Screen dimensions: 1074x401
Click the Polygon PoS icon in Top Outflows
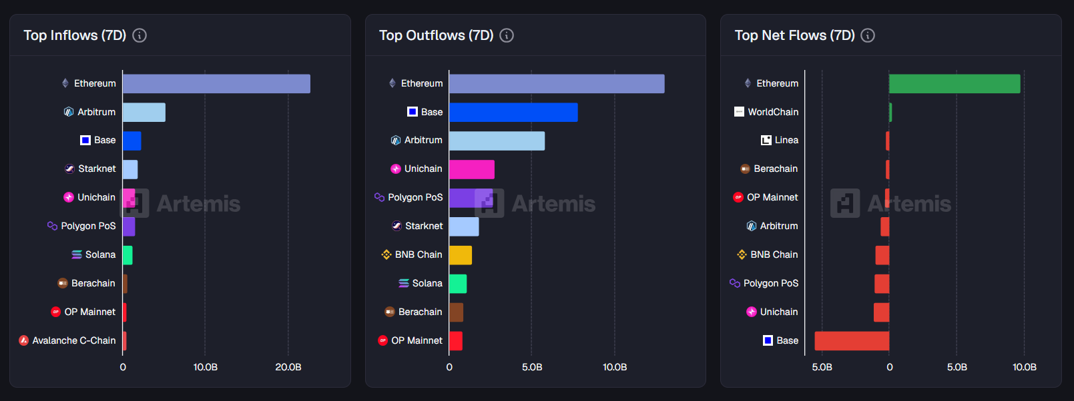click(379, 197)
